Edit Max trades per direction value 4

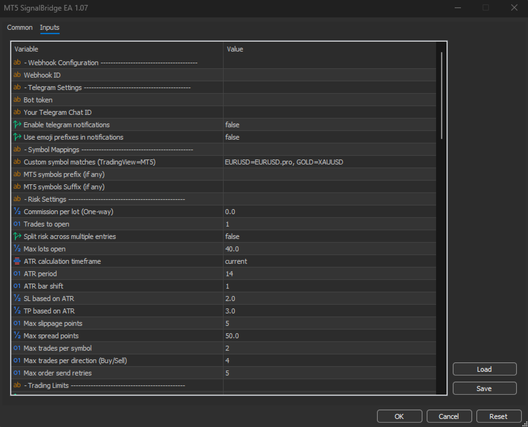point(330,361)
